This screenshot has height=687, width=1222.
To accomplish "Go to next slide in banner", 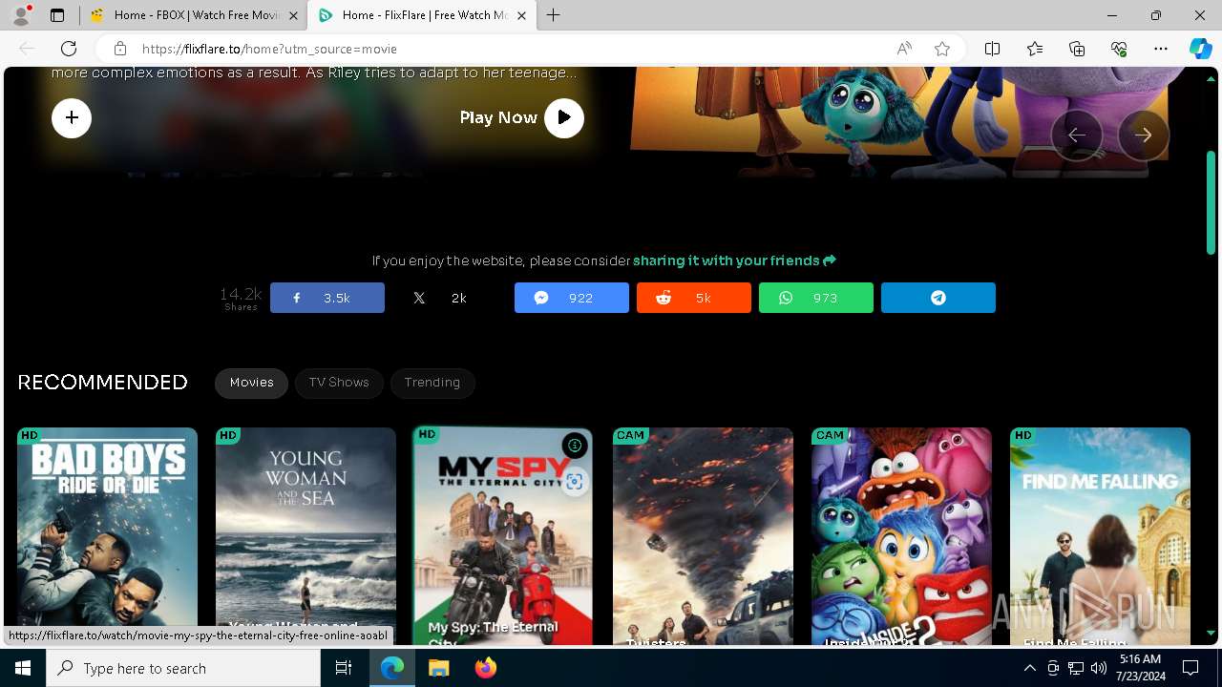I will 1144,135.
